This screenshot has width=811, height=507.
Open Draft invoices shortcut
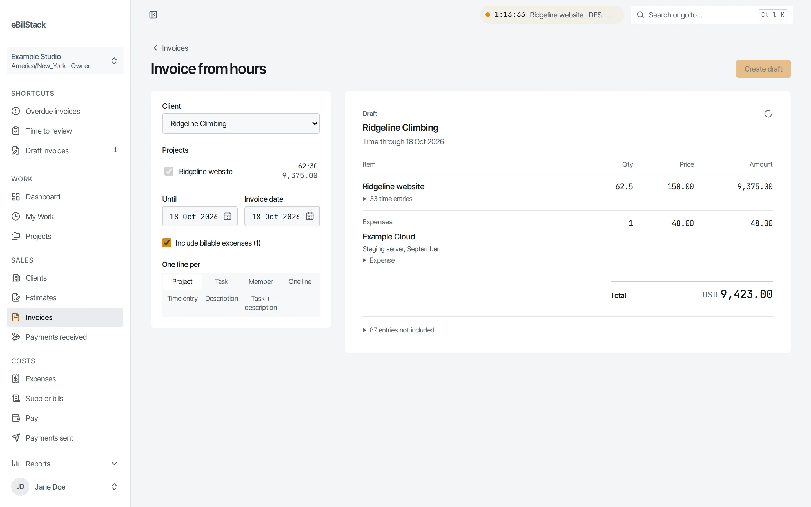point(65,151)
